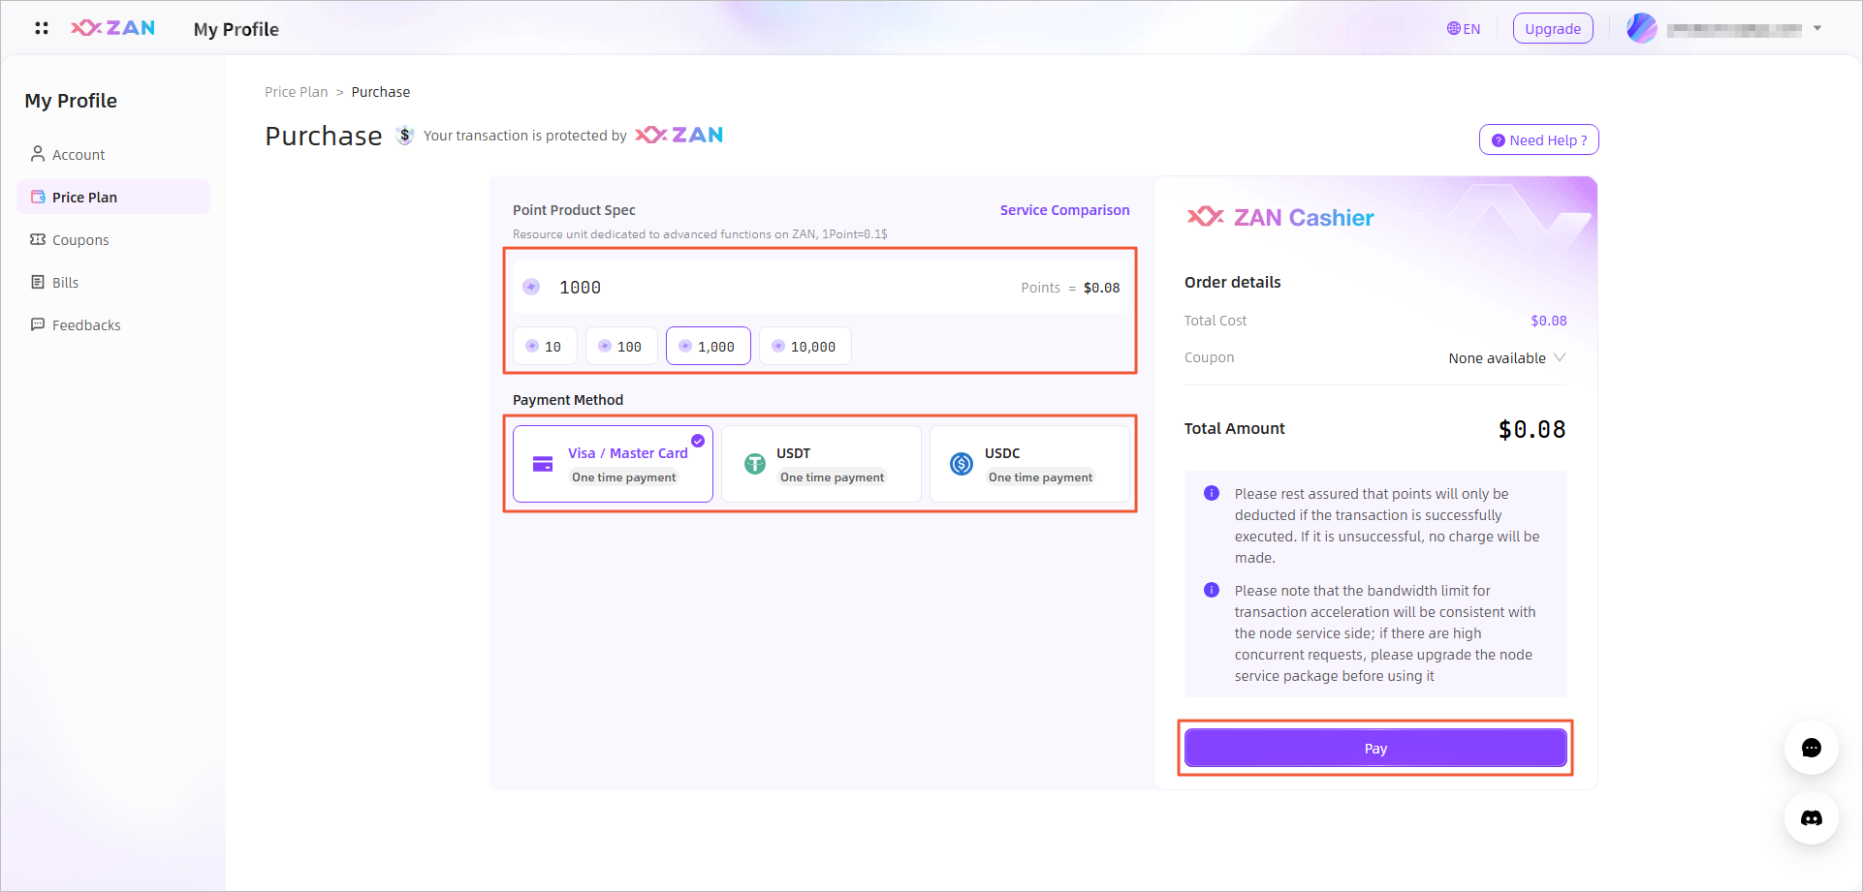The height and width of the screenshot is (892, 1863).
Task: Open Feedbacks in sidebar
Action: point(113,324)
